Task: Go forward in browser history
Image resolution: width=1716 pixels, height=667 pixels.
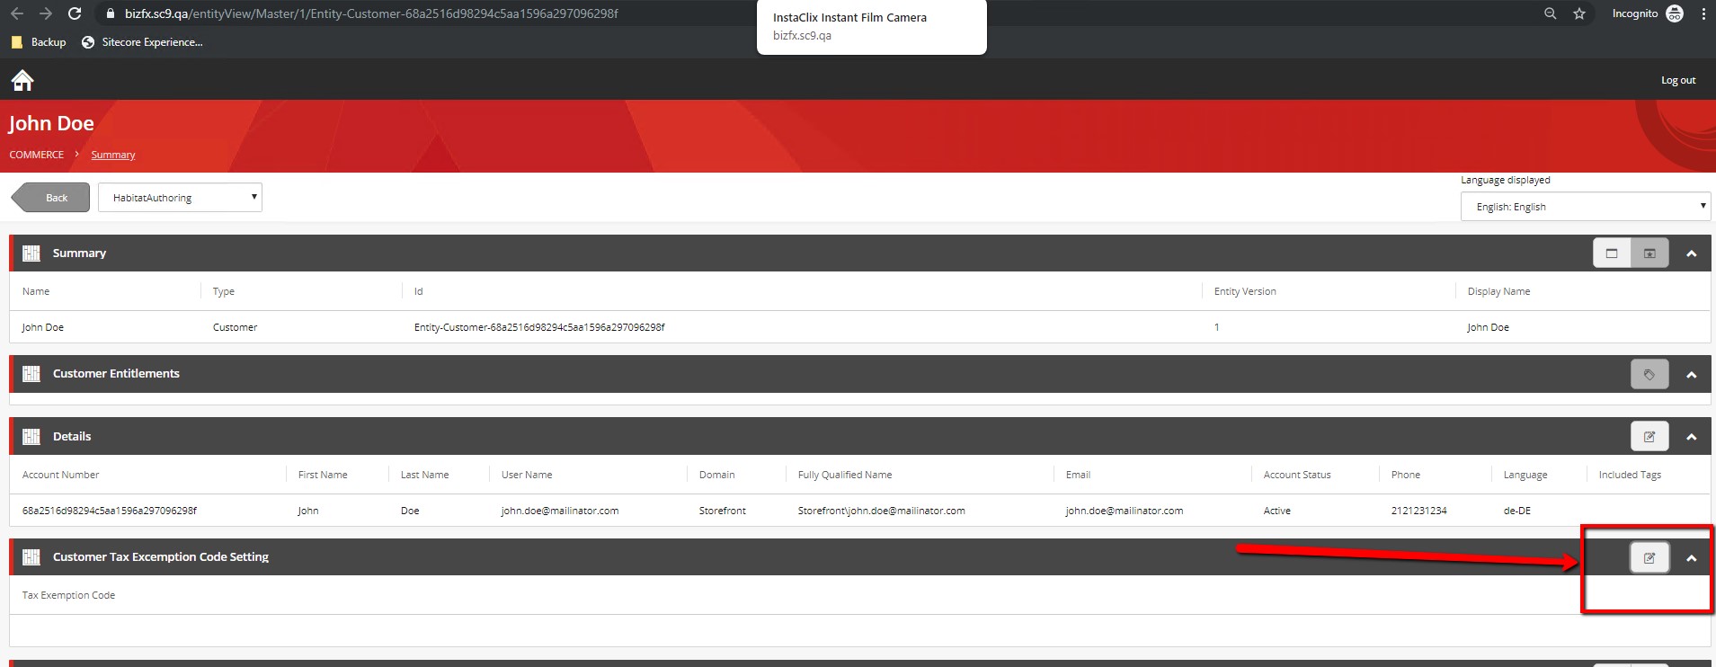Action: 46,13
